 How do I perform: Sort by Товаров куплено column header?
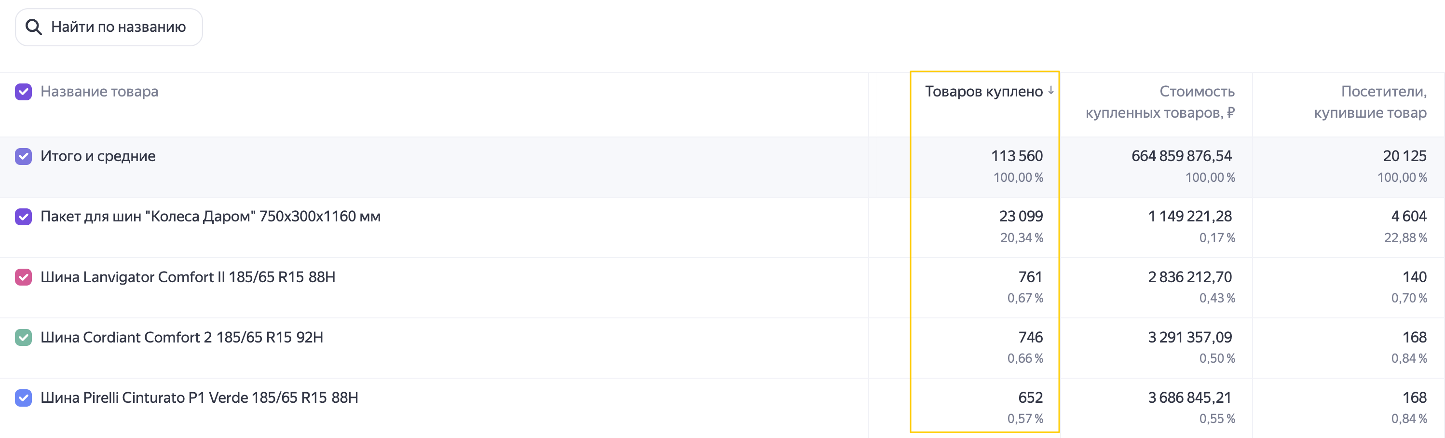pyautogui.click(x=983, y=92)
